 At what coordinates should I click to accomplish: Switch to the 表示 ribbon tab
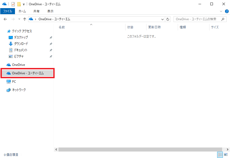(x=50, y=11)
